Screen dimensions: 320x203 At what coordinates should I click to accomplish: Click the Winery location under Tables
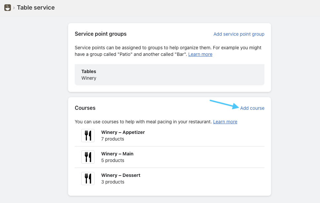89,78
